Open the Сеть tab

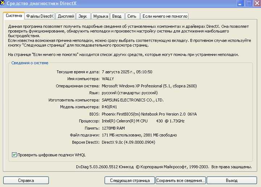point(132,16)
